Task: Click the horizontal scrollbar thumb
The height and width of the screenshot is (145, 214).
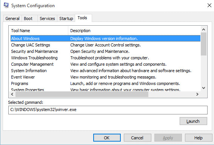Action: pos(82,94)
